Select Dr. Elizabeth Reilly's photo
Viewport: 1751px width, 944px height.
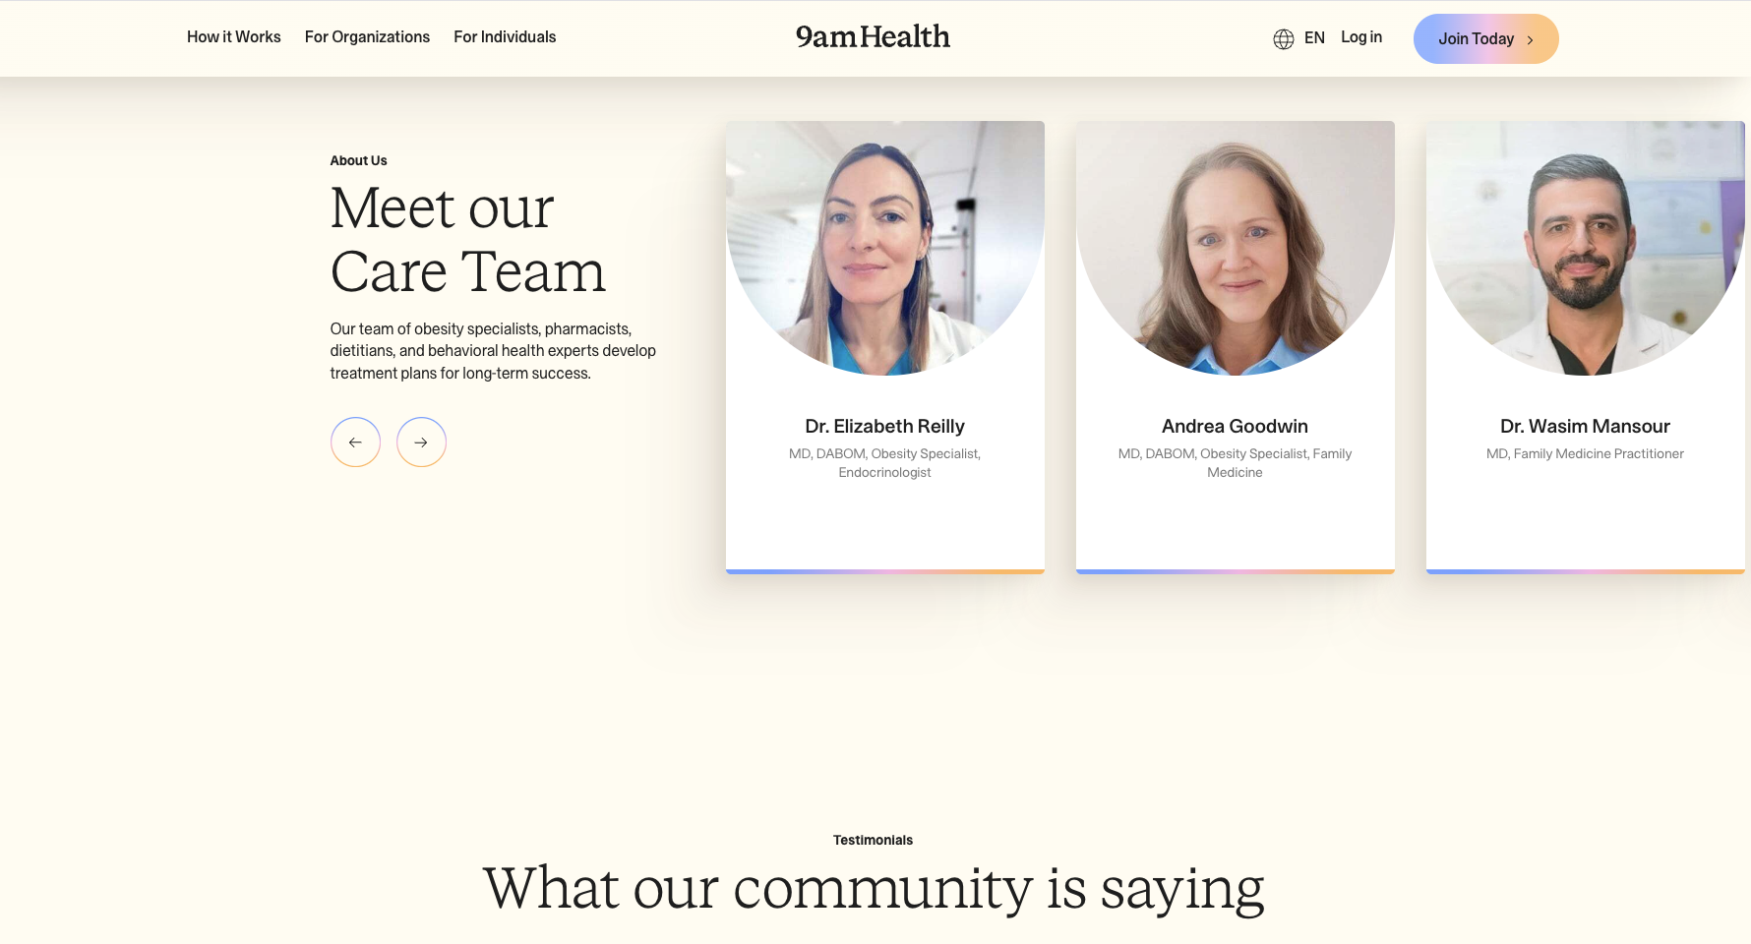click(x=885, y=248)
